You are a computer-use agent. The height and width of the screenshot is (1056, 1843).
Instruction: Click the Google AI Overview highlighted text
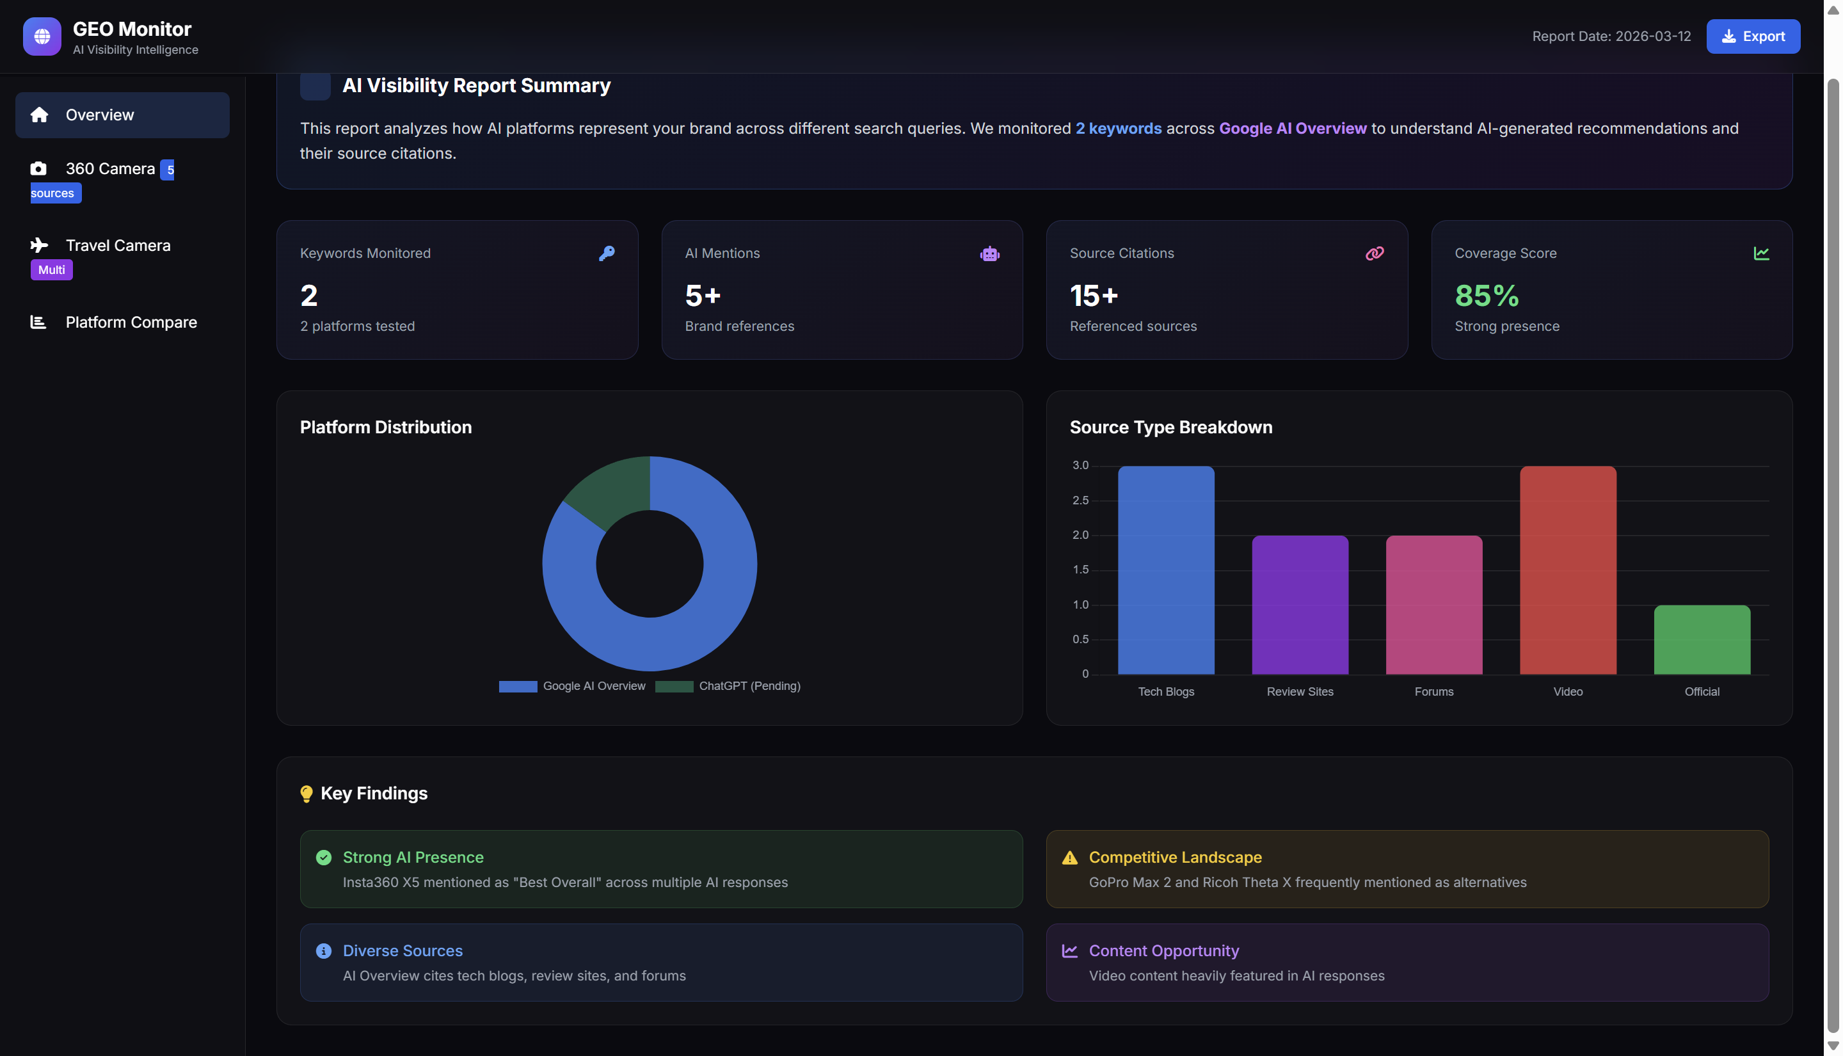1292,129
